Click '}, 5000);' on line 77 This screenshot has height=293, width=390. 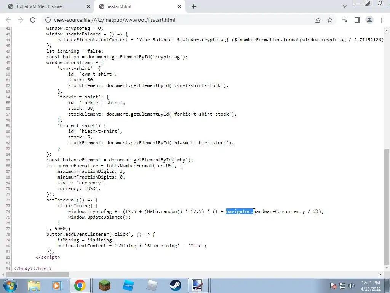(x=58, y=229)
